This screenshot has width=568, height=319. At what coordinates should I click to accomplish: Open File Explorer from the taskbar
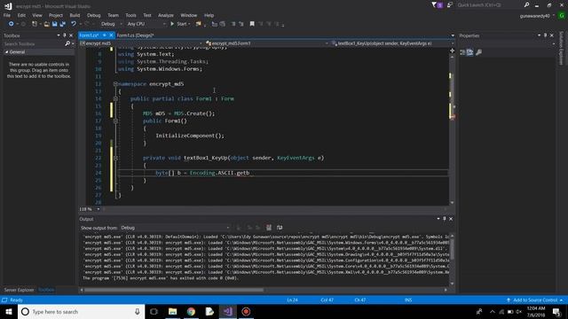173,311
